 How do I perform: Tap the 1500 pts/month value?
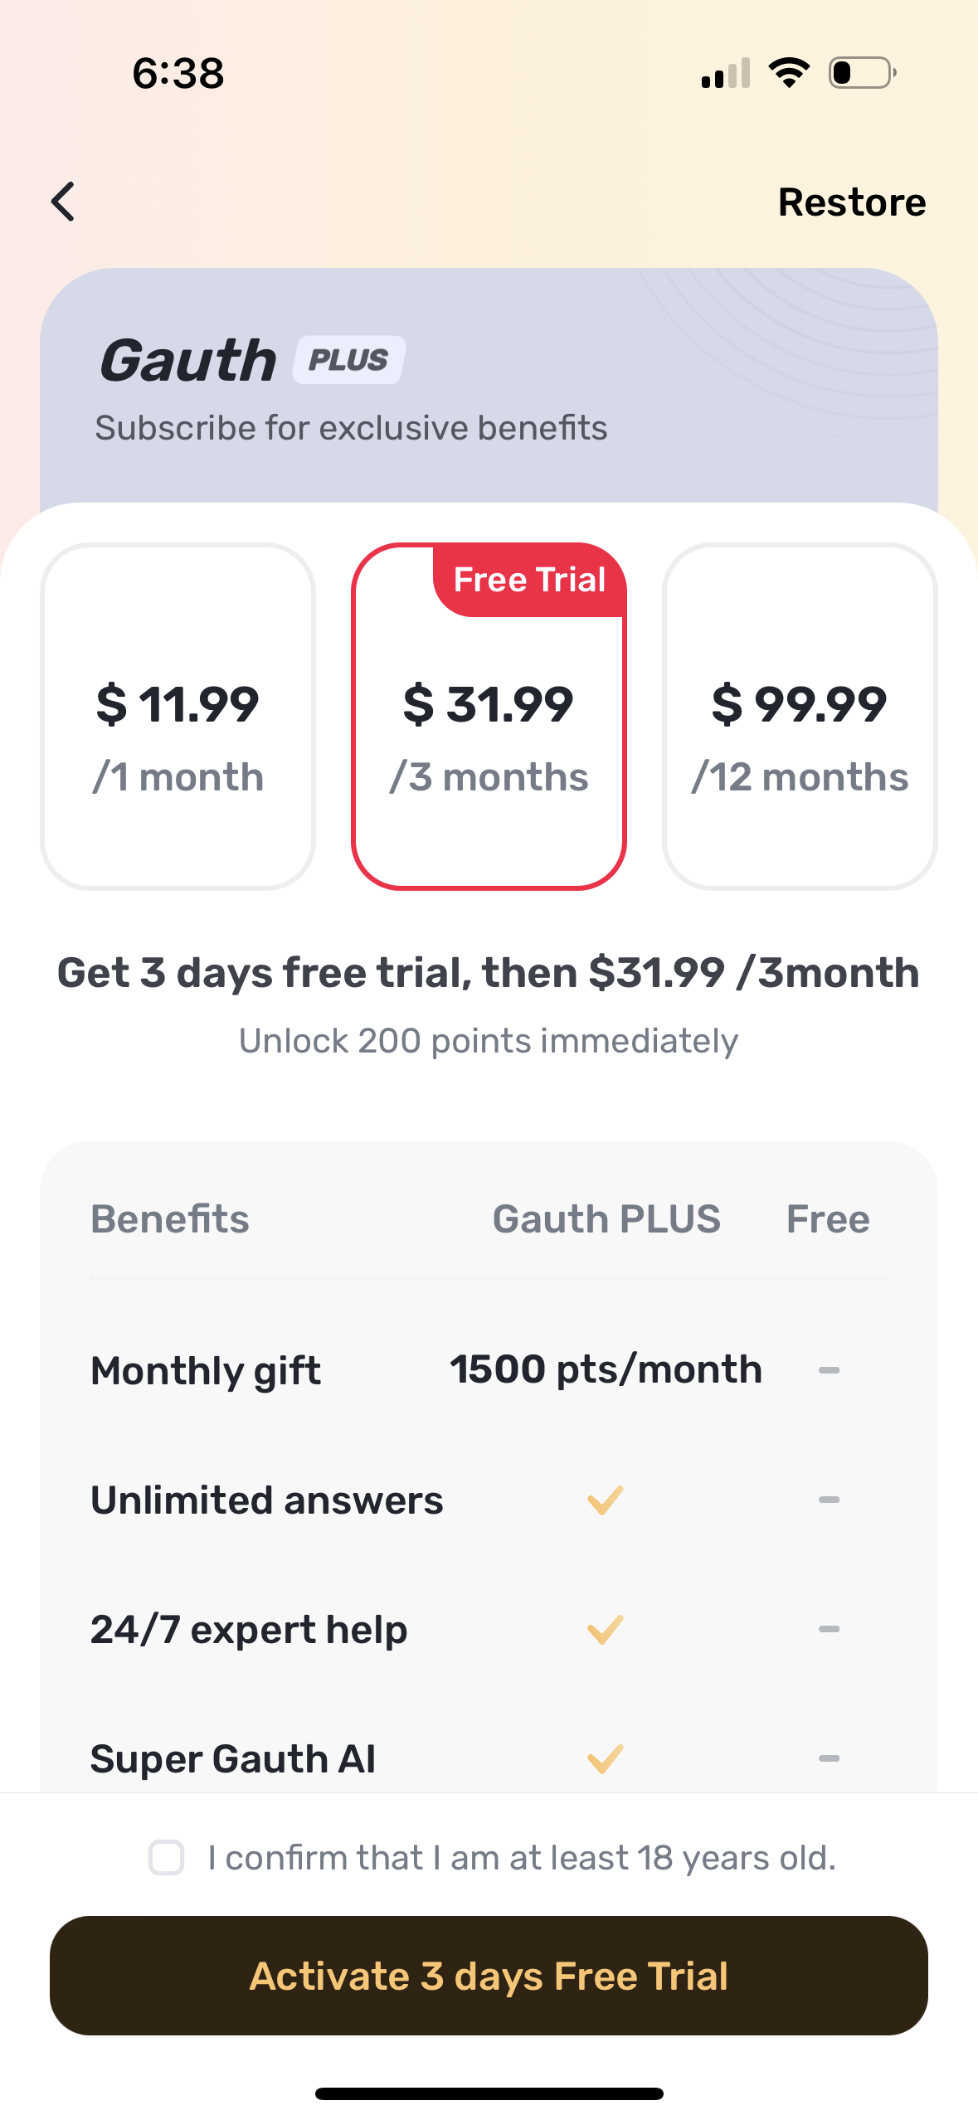(x=606, y=1369)
